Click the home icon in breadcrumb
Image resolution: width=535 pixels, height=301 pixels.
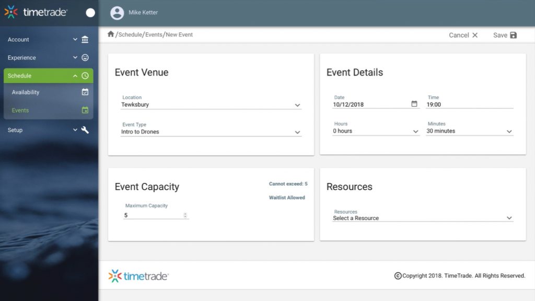[111, 34]
